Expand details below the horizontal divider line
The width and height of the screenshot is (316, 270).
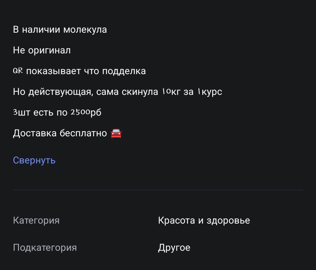click(x=158, y=190)
